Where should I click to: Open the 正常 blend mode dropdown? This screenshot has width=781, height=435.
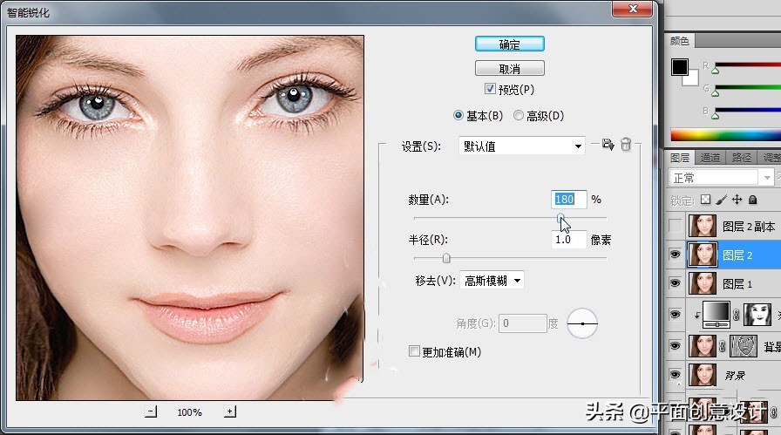click(x=721, y=177)
